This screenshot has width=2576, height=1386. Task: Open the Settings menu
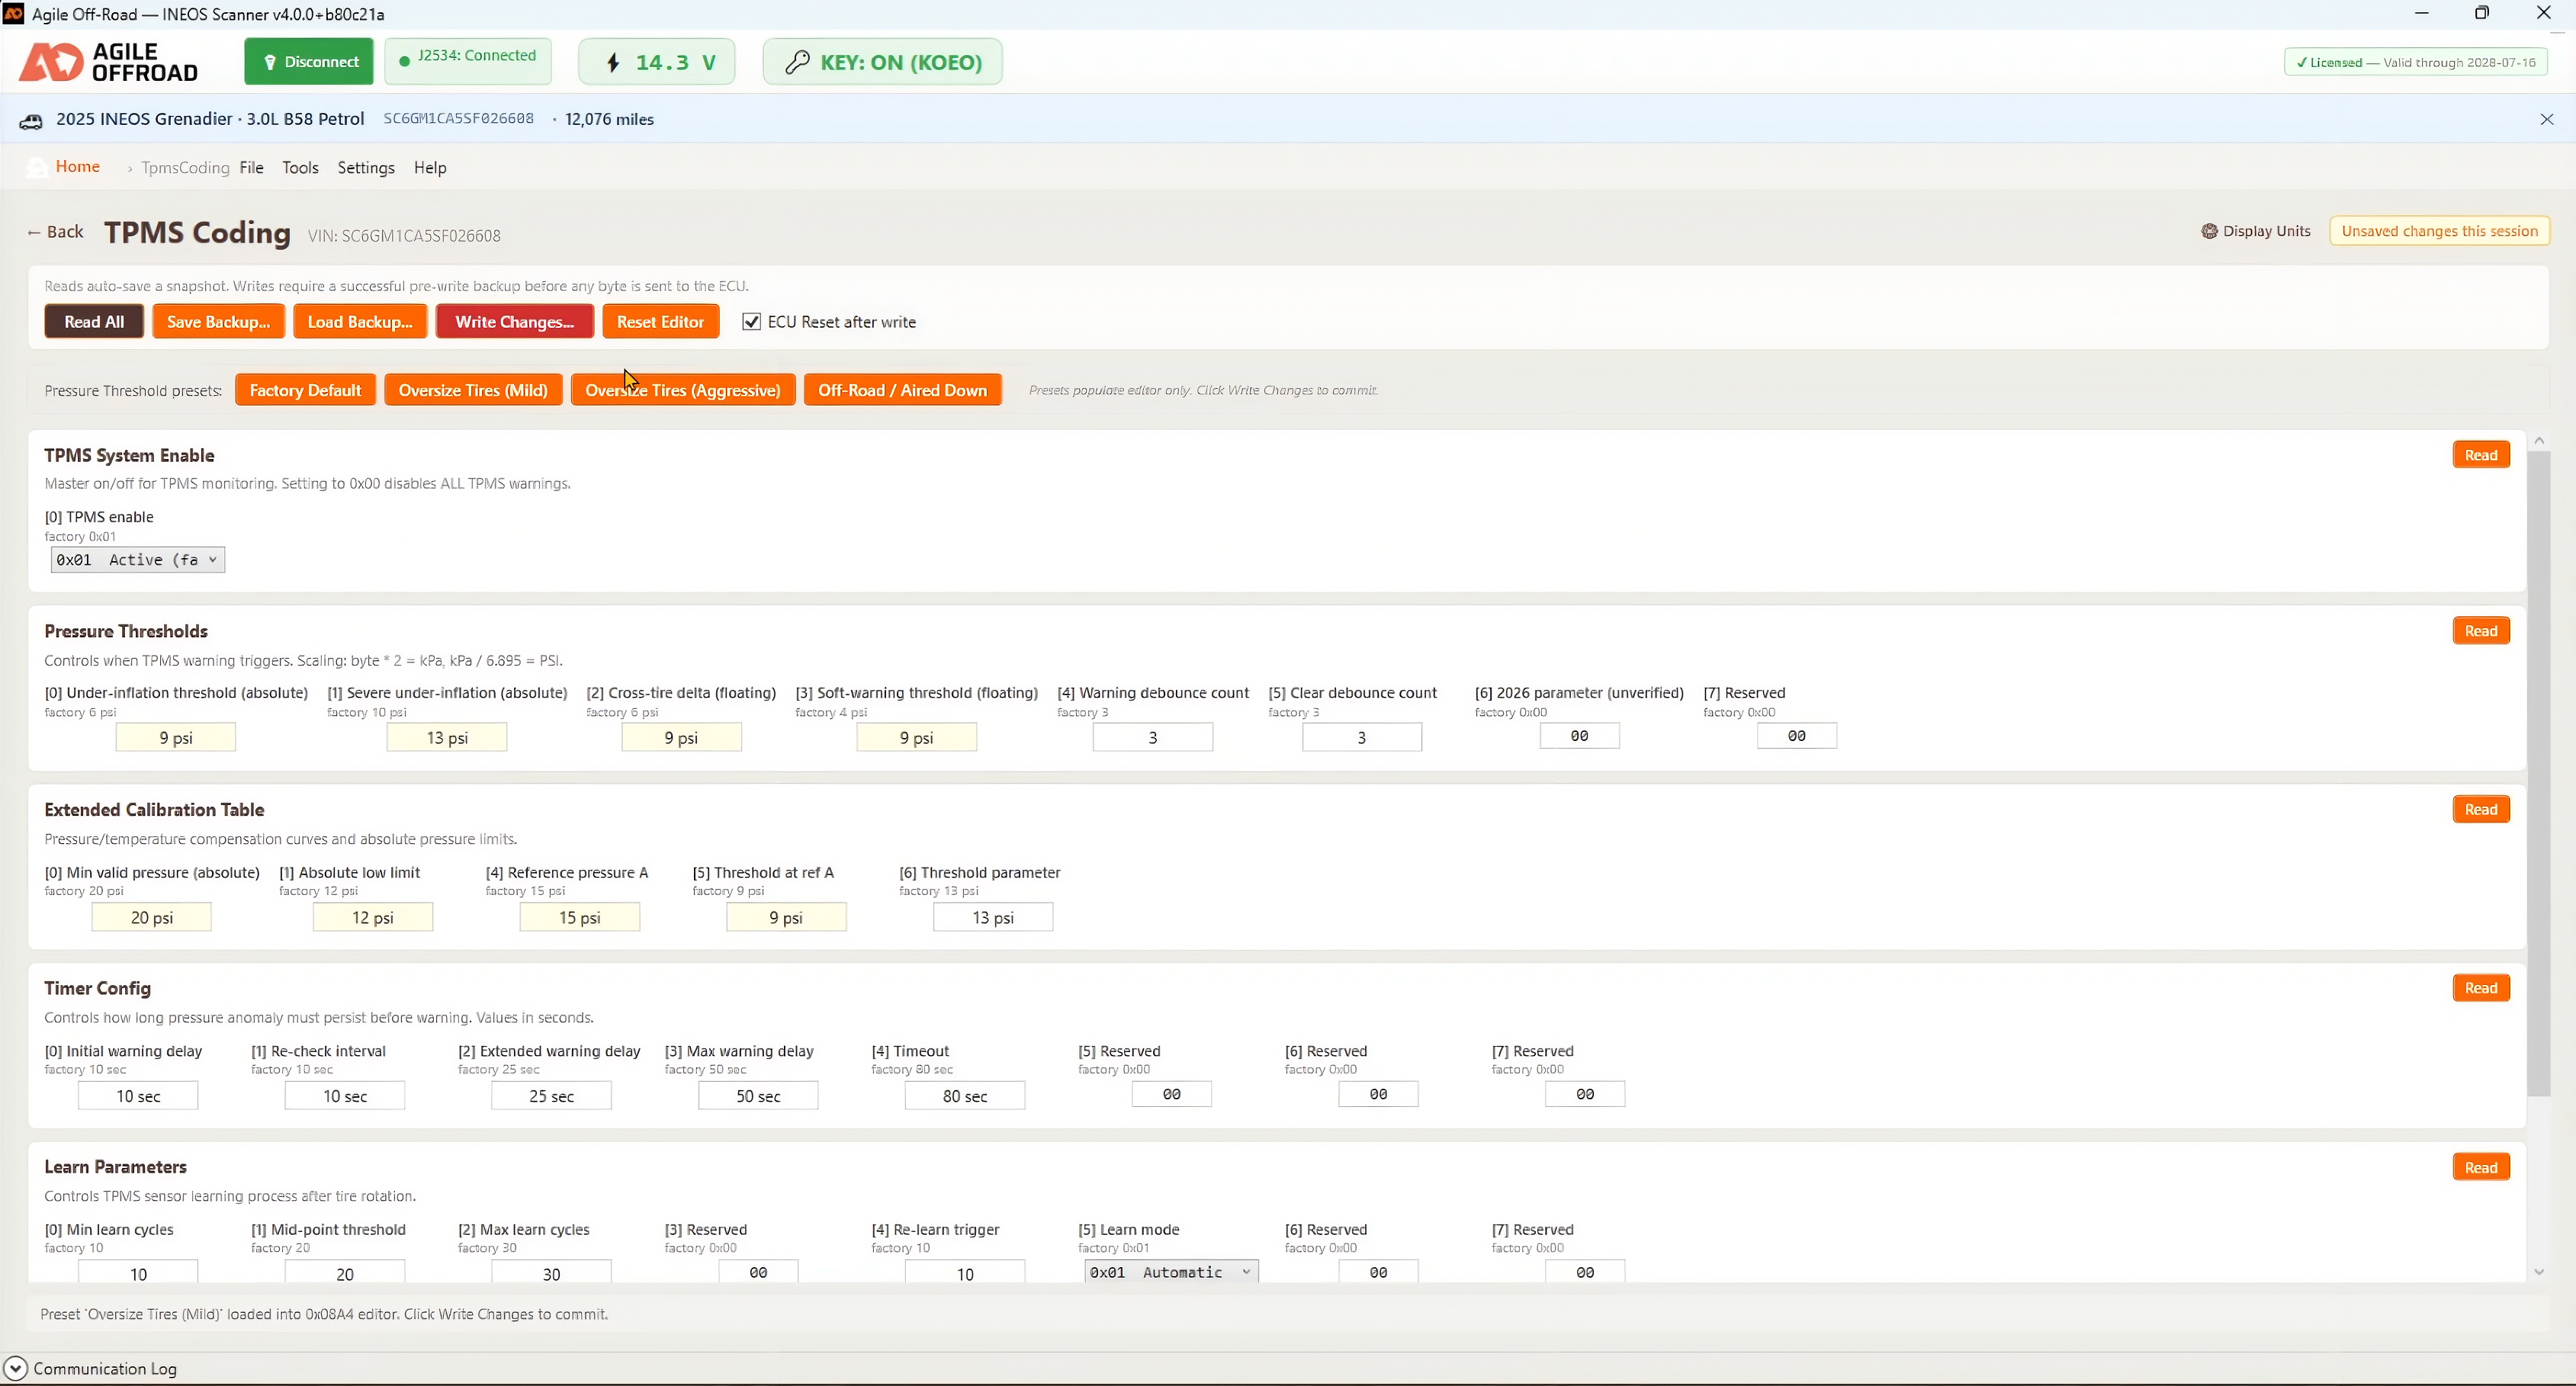click(x=366, y=167)
